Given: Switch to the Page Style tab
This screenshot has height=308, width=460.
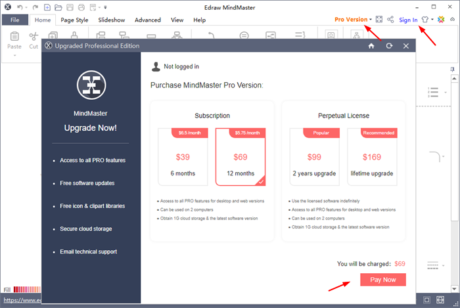Looking at the screenshot, I should pos(74,20).
